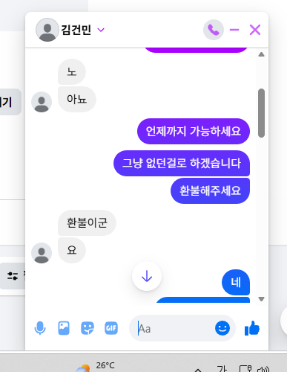Jump to latest messages with down arrow
287x372 pixels.
[147, 276]
